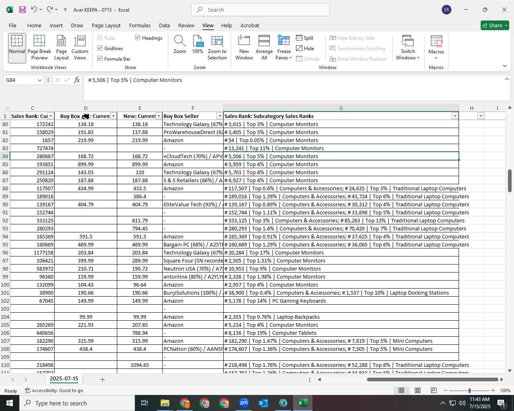Open Zoom app in taskbar
The image size is (514, 411).
point(244,403)
